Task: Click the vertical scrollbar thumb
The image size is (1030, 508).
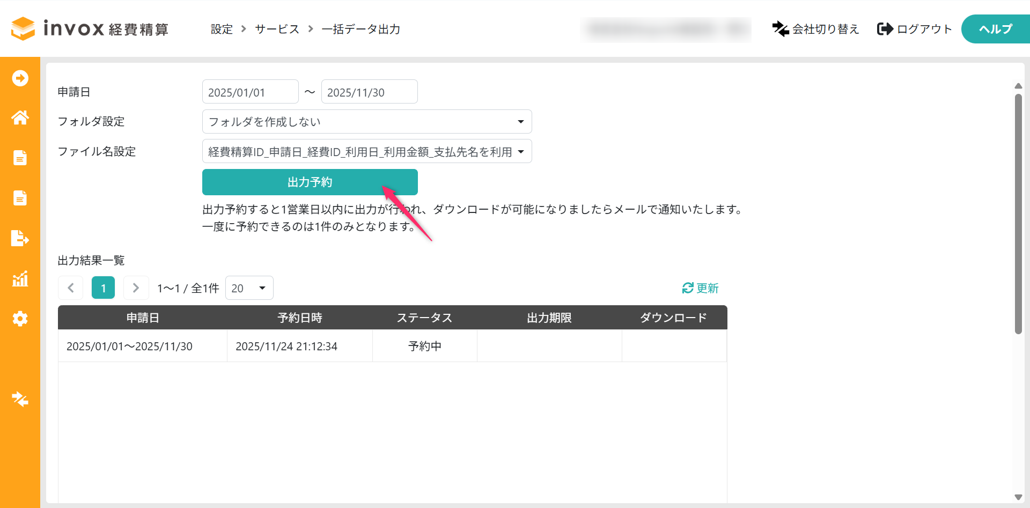Action: 1018,215
